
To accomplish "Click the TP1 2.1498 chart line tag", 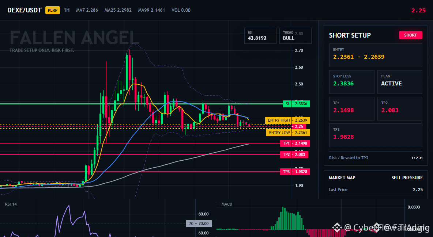I will 295,143.
